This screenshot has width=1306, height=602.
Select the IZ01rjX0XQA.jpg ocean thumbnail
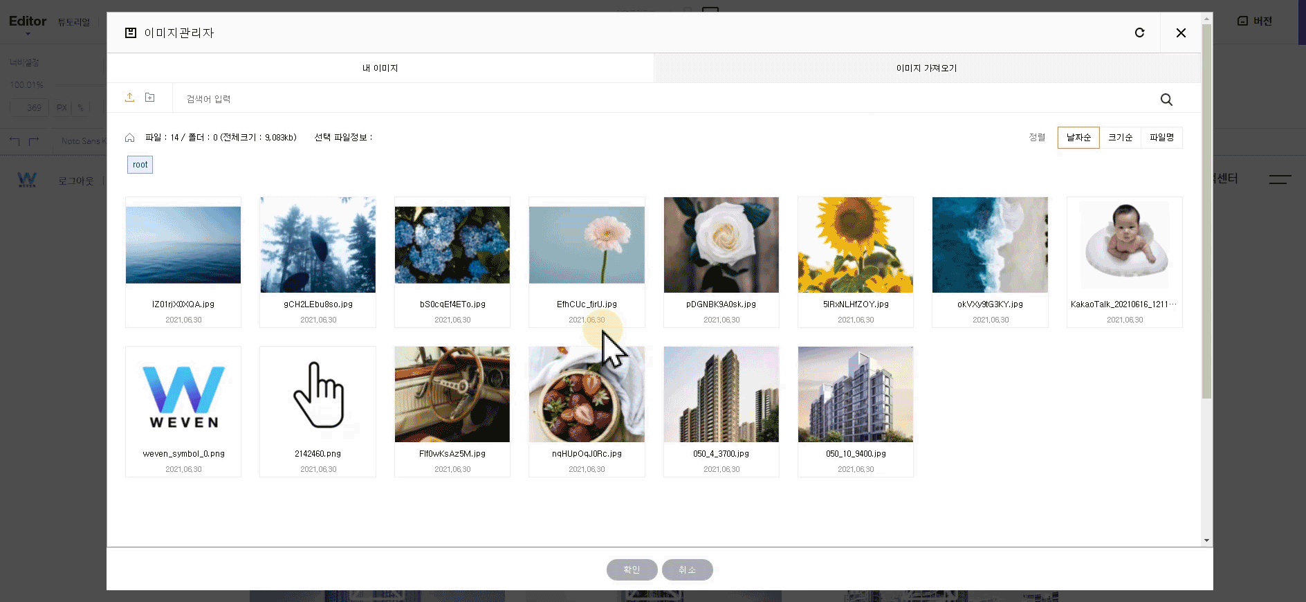click(x=183, y=245)
